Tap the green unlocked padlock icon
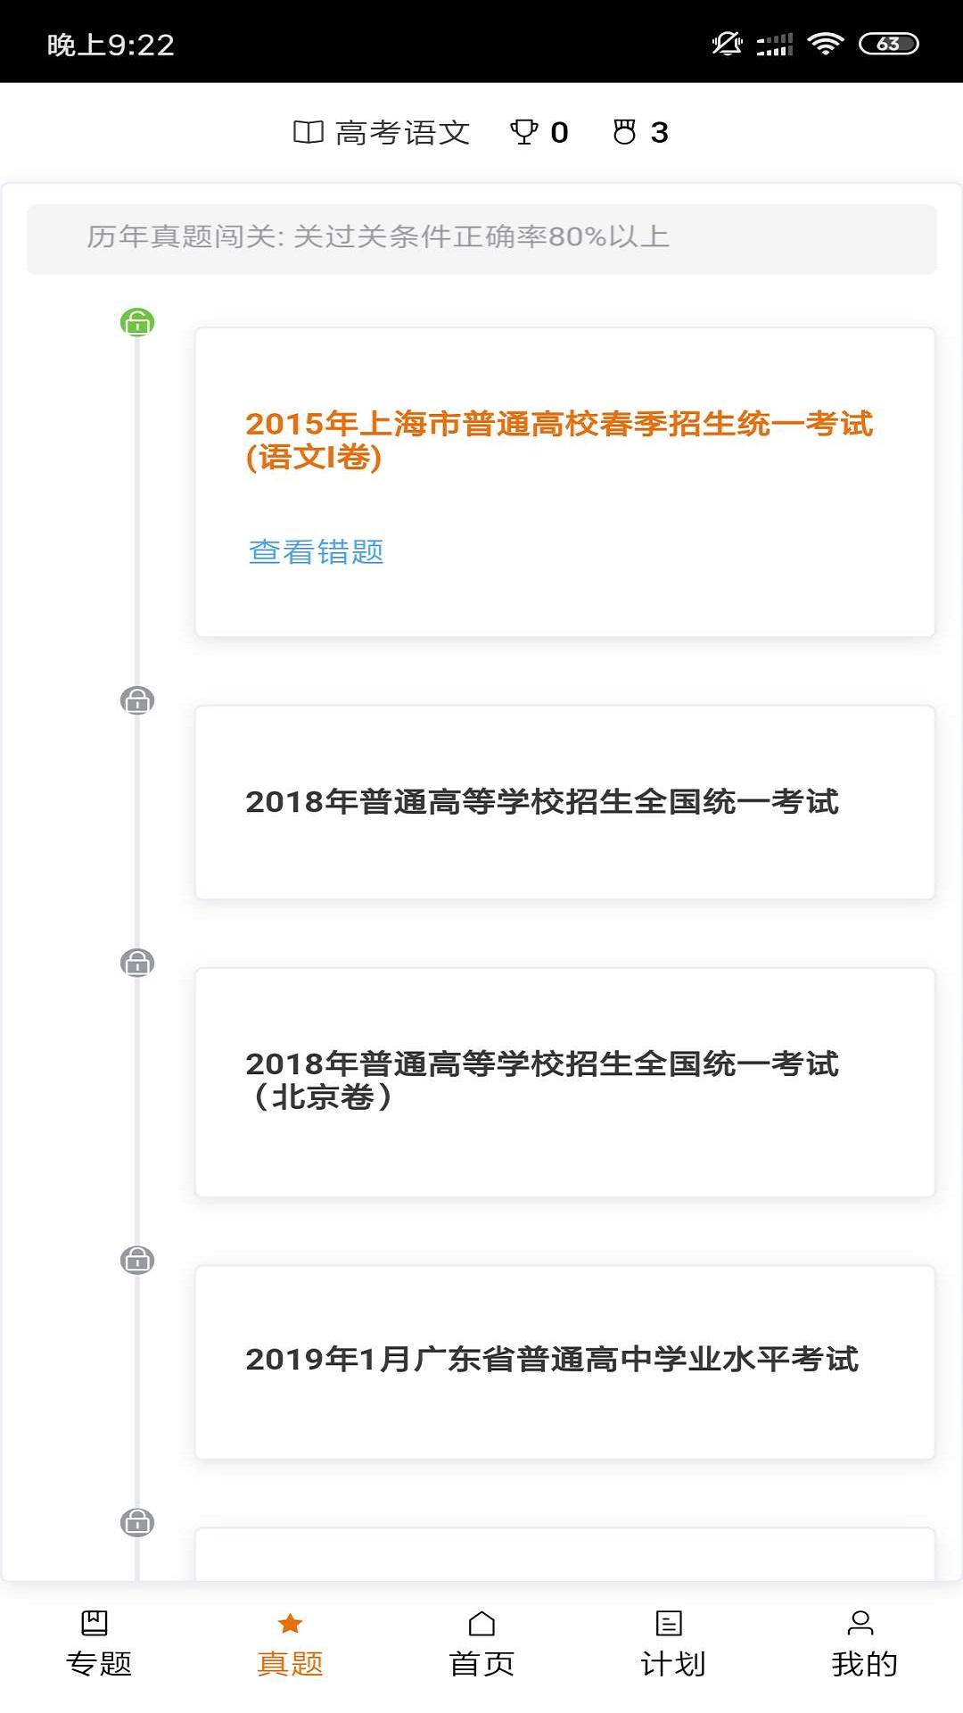 [137, 322]
